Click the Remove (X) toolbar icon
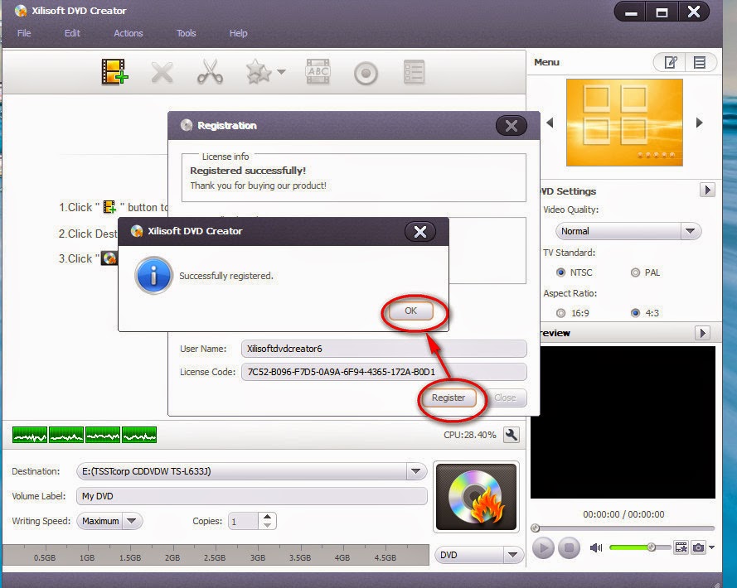 coord(162,73)
